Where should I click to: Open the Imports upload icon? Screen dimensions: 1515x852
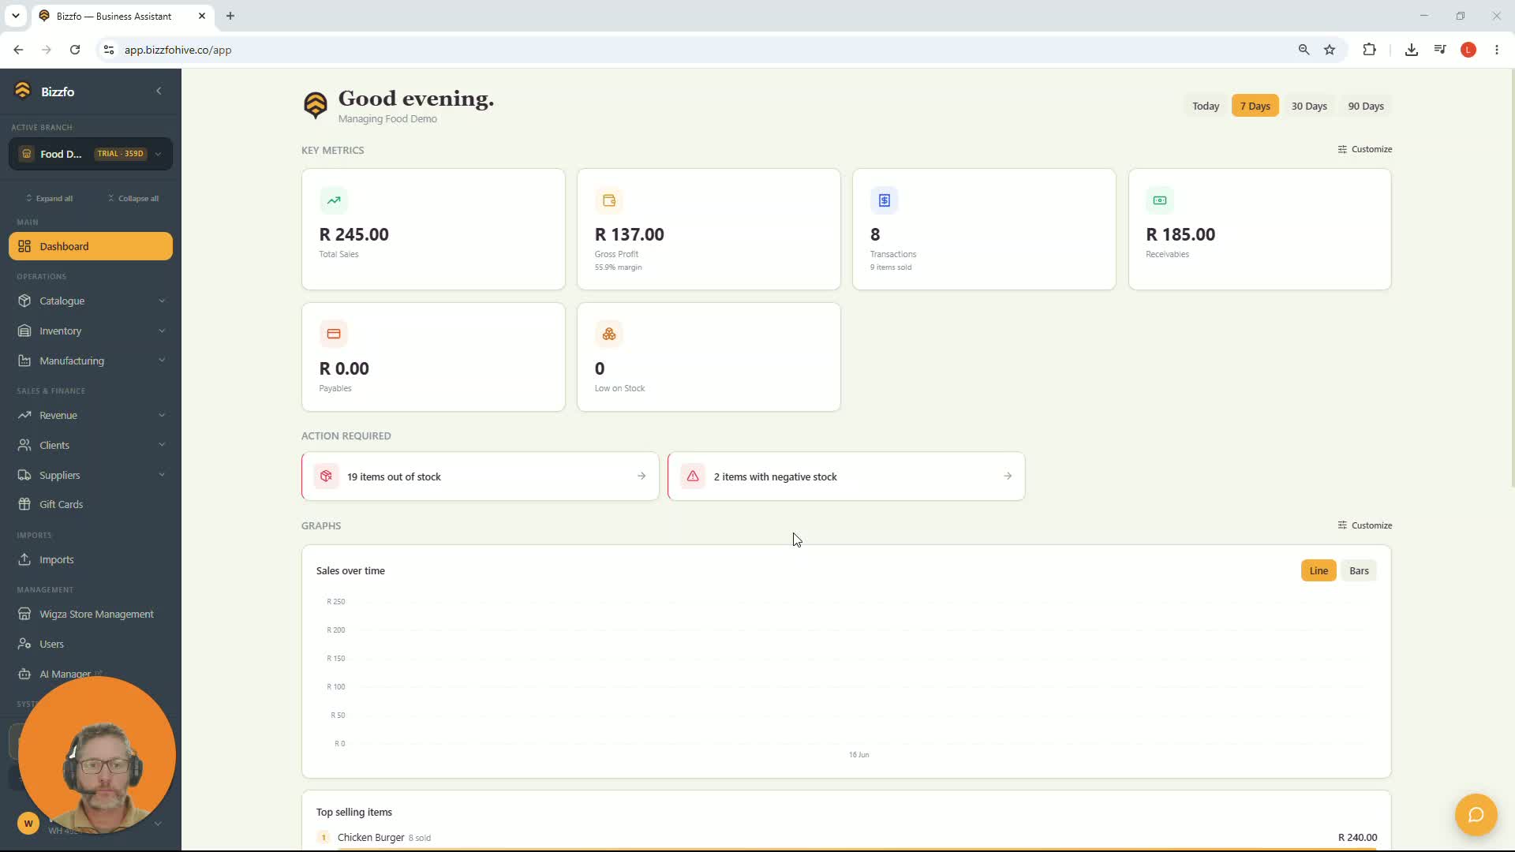pyautogui.click(x=24, y=559)
